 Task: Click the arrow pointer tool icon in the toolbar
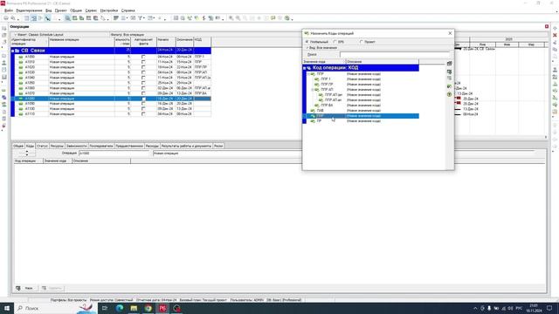point(47,18)
